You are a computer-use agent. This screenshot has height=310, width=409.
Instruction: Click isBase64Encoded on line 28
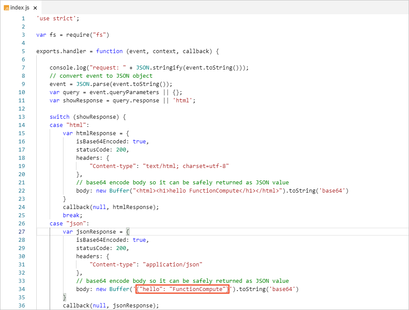(101, 240)
